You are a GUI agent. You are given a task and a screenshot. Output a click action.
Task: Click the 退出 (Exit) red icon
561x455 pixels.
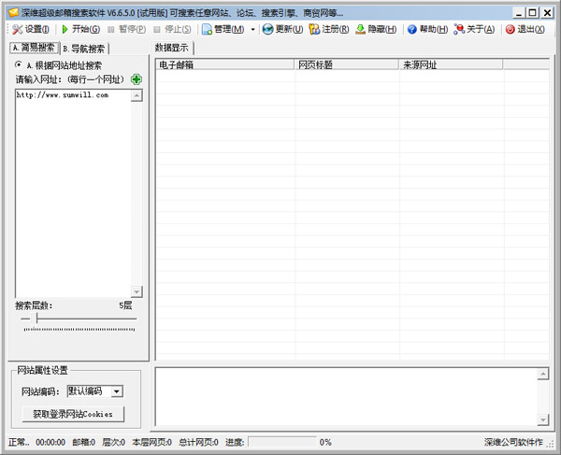pos(510,29)
